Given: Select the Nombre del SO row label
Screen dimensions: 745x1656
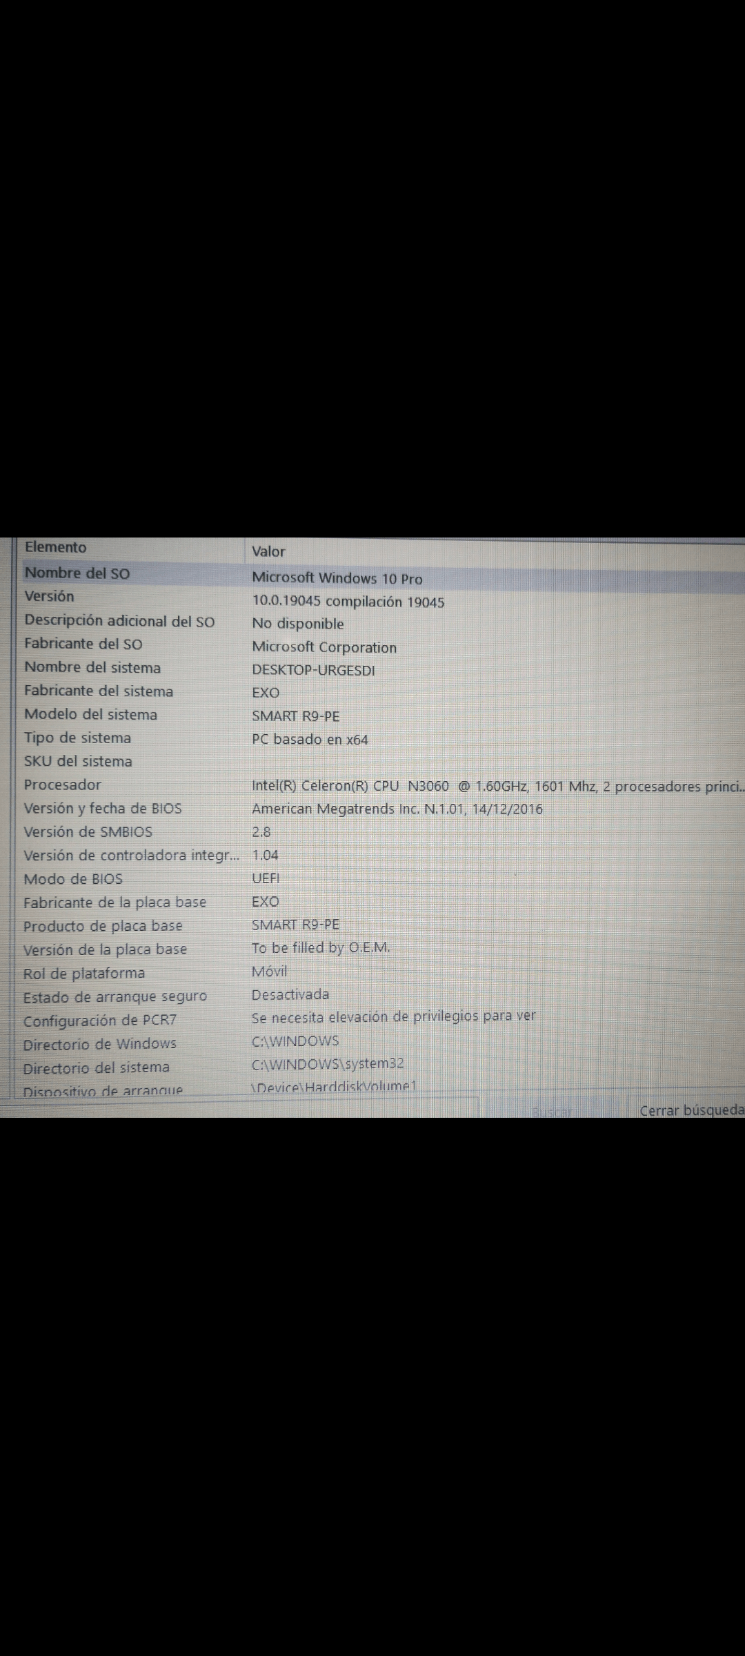Looking at the screenshot, I should (77, 573).
